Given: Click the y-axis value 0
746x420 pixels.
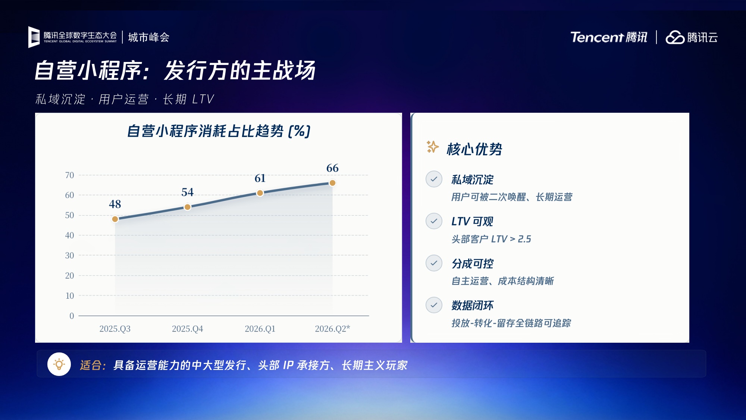Looking at the screenshot, I should coord(72,316).
